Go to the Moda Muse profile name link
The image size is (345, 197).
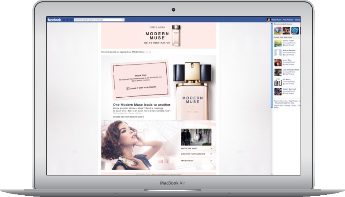[x=276, y=20]
